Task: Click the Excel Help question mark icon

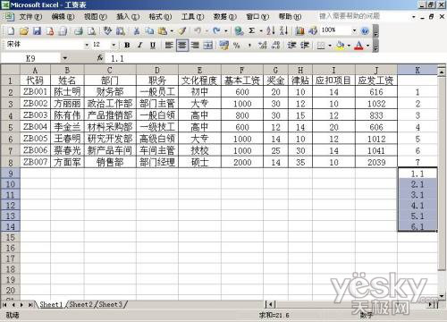Action: pos(365,30)
